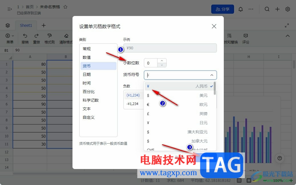Viewport: 296px width, 185px height.
Task: Select row 6 header
Action: coord(6,104)
